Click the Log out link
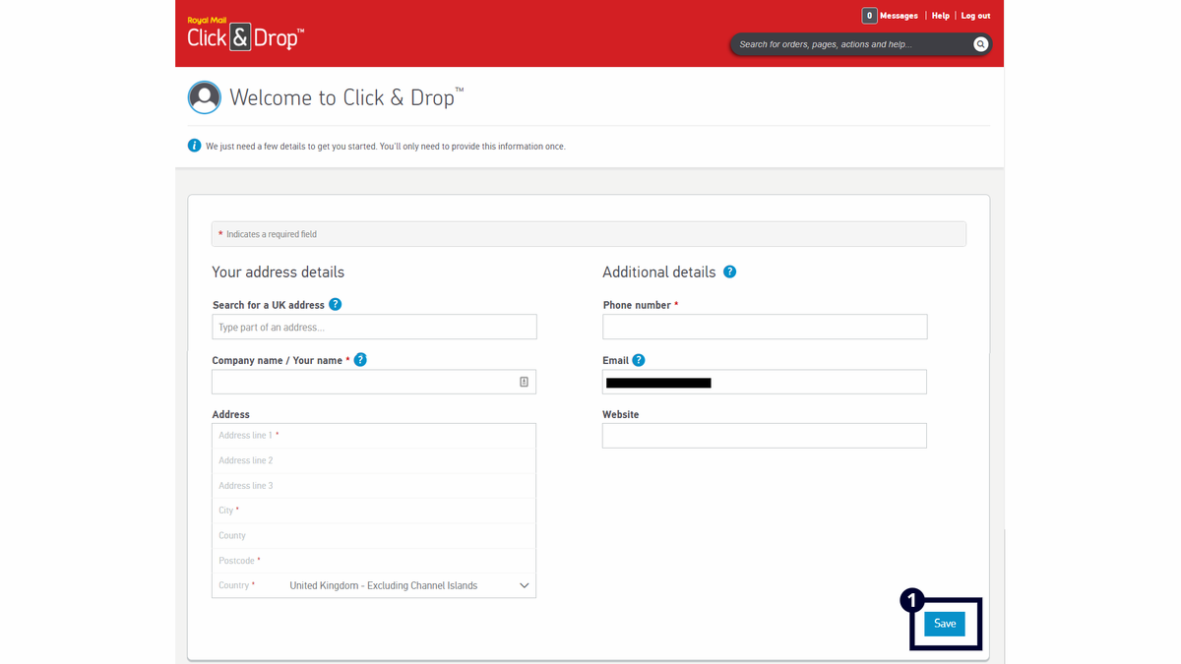 (x=975, y=16)
